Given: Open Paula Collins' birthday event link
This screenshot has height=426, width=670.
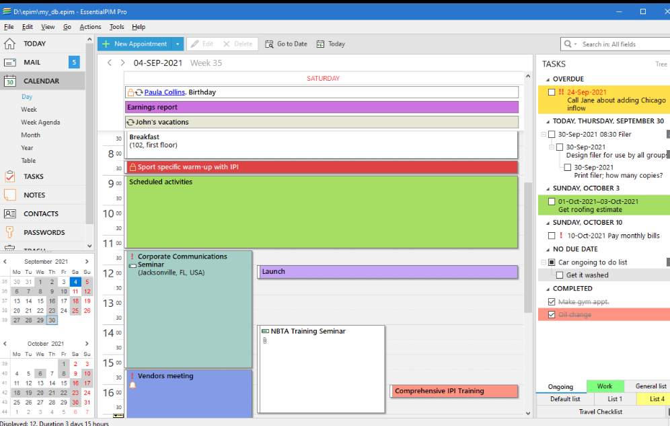Looking at the screenshot, I should click(164, 92).
